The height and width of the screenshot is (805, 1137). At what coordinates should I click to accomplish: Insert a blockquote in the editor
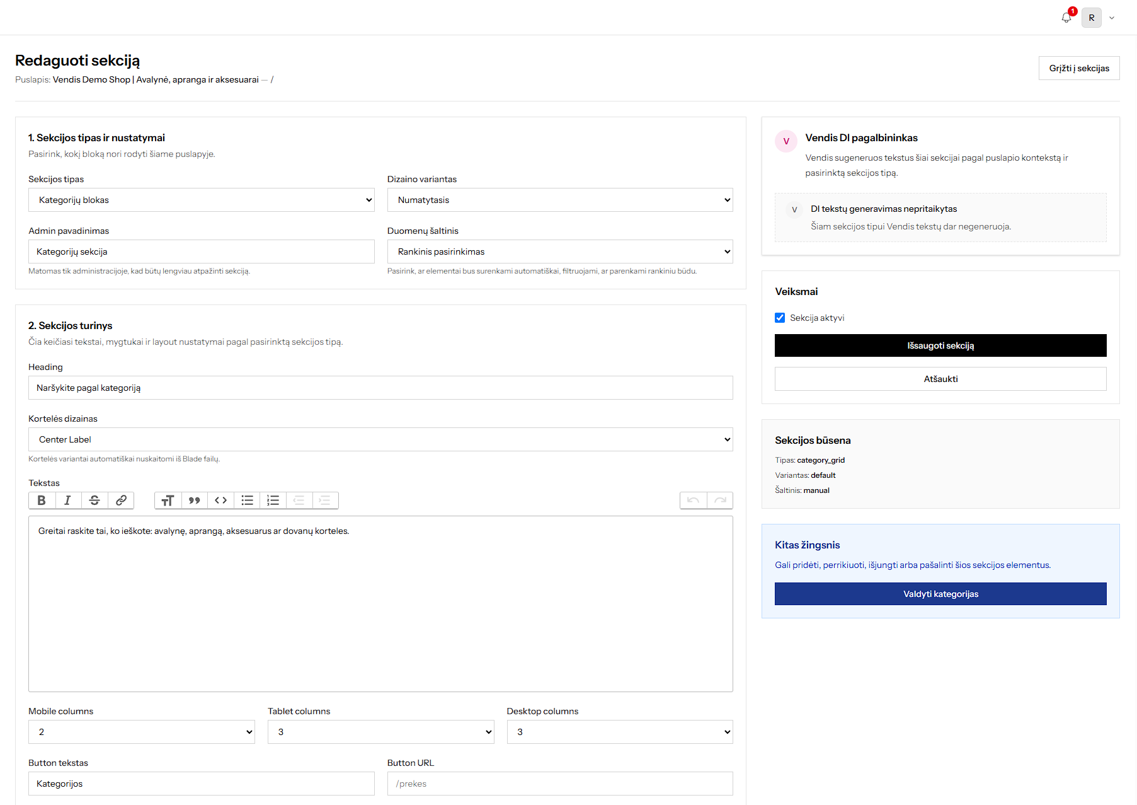point(194,501)
